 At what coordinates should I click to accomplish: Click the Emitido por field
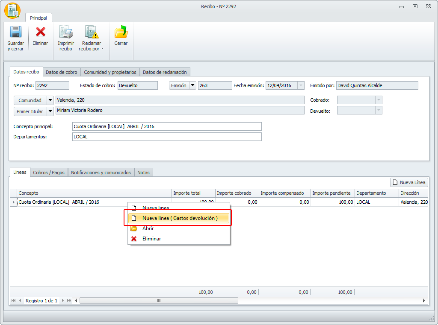click(x=377, y=85)
